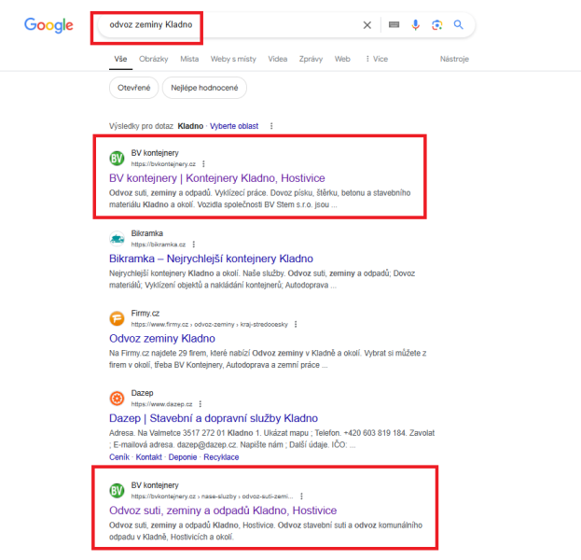The height and width of the screenshot is (560, 581).
Task: Click the Bikramka site name label
Action: point(146,233)
